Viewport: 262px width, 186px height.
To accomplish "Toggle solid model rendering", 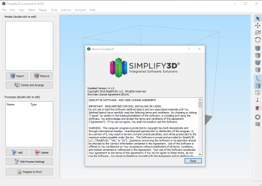I will [x=258, y=86].
